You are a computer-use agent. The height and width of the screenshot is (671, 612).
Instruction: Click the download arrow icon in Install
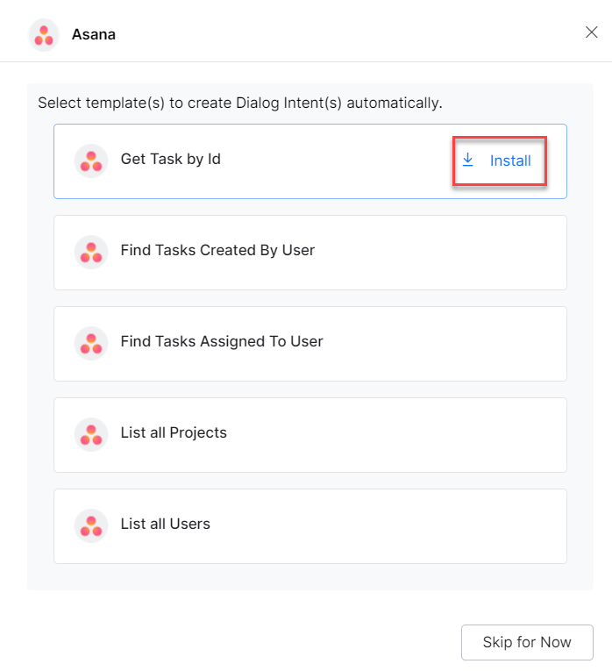click(x=468, y=160)
